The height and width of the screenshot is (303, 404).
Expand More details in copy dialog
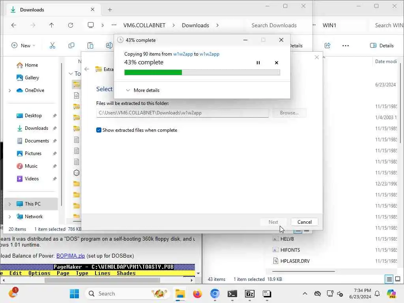pos(143,90)
